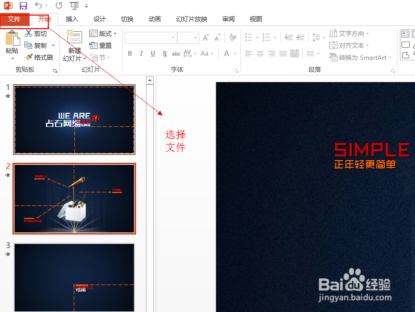
Task: Expand the 粘贴 paste options arrow
Action: (x=12, y=58)
